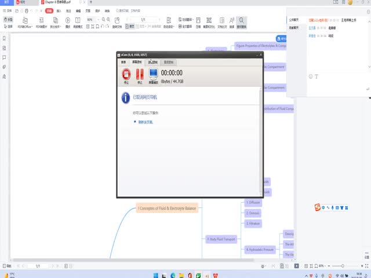Open the Insert menu in ribbon
This screenshot has width=371, height=278.
(59, 11)
